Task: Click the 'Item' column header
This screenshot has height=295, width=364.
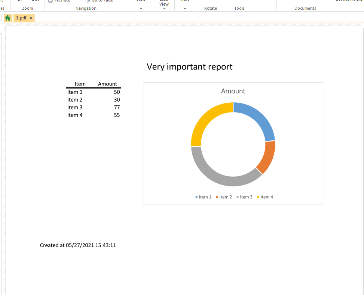Action: pyautogui.click(x=80, y=84)
